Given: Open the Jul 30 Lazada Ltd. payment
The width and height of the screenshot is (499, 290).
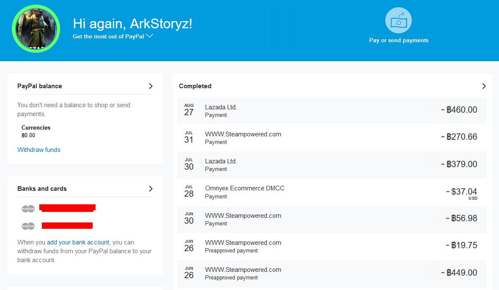Looking at the screenshot, I should coord(331,165).
